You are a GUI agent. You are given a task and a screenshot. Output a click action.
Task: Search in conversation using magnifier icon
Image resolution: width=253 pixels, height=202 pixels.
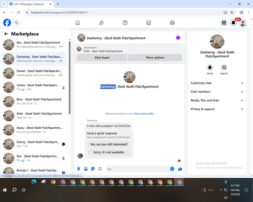(x=224, y=68)
